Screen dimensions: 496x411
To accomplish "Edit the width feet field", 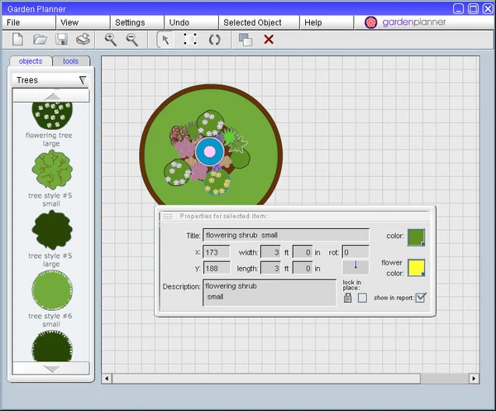I will tap(270, 252).
